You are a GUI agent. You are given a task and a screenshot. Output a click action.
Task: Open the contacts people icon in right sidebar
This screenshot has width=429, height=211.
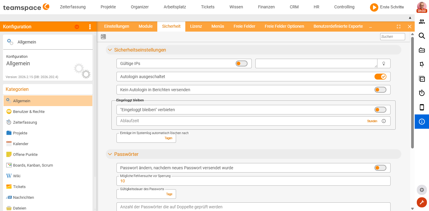tap(422, 21)
